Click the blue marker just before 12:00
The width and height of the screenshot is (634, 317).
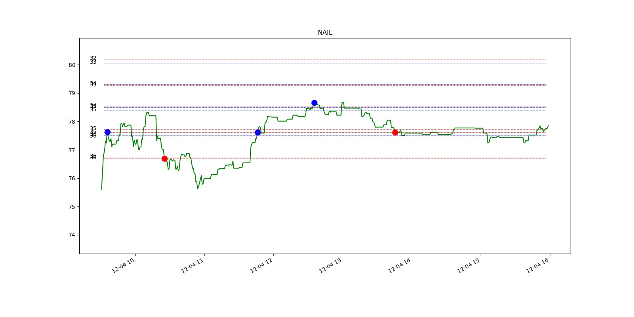click(258, 132)
